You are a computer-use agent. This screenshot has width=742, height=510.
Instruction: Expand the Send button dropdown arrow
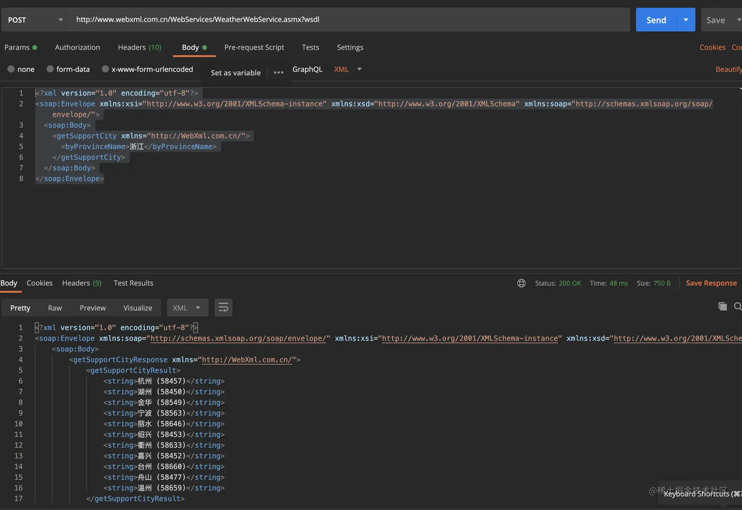click(x=686, y=20)
